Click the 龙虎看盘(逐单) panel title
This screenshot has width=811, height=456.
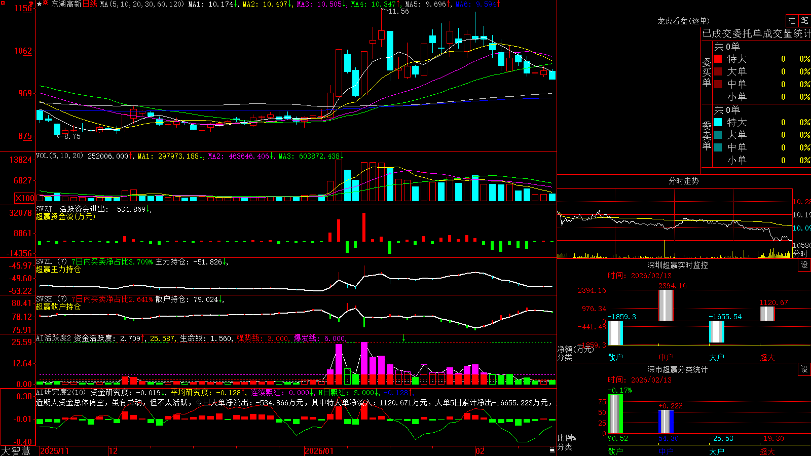[x=683, y=21]
